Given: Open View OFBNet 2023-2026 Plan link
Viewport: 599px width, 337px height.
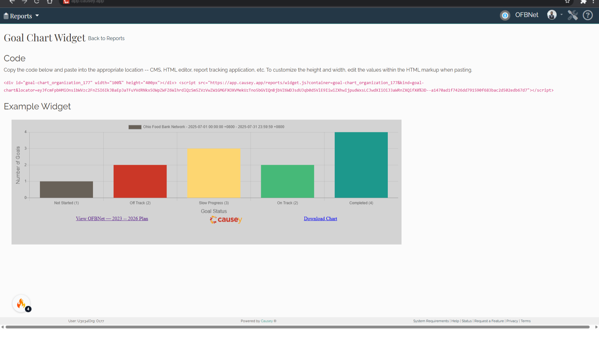Looking at the screenshot, I should [x=112, y=219].
